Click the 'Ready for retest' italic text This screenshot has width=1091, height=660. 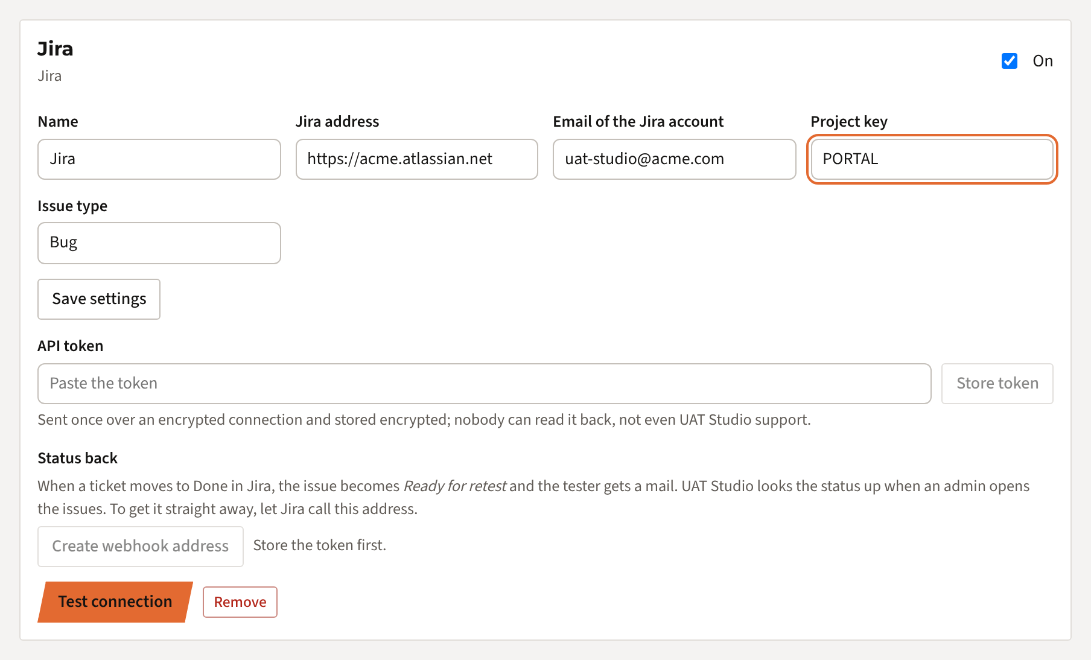455,486
